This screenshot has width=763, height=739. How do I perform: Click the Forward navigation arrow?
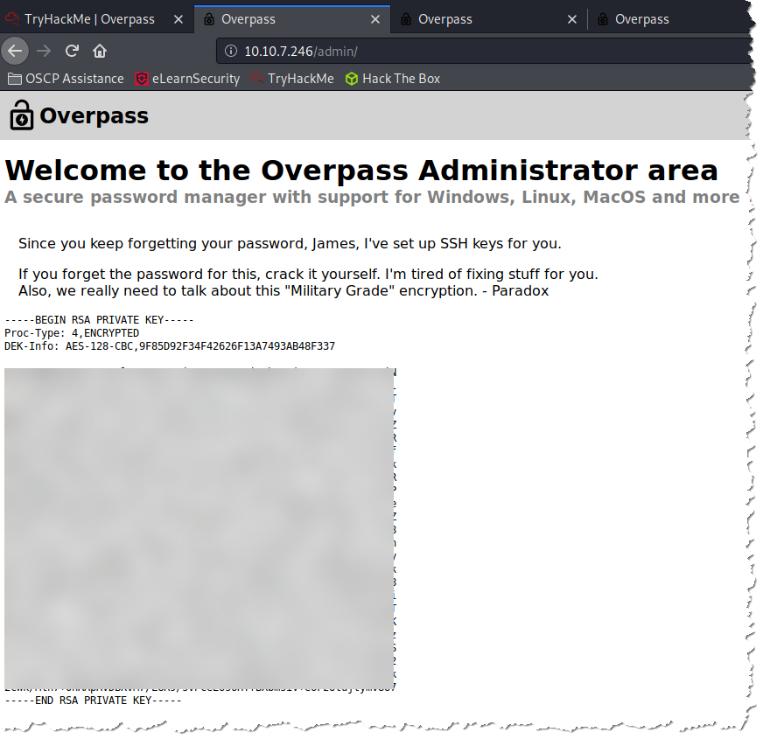point(44,51)
